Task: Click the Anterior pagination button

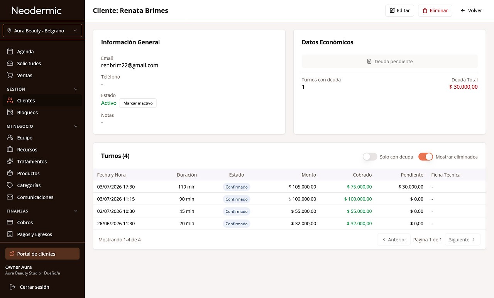Action: tap(394, 240)
